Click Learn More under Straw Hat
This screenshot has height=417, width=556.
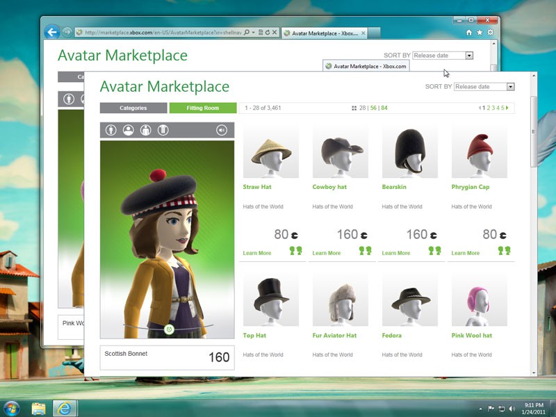click(x=257, y=253)
